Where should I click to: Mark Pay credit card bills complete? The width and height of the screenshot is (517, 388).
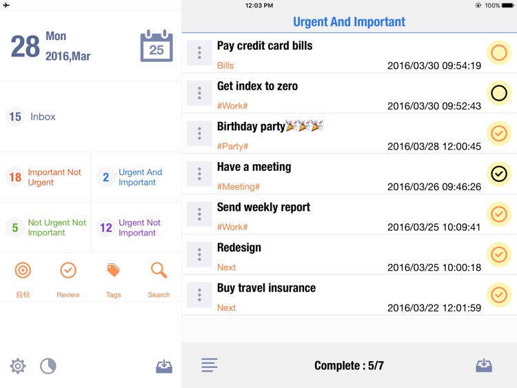499,53
